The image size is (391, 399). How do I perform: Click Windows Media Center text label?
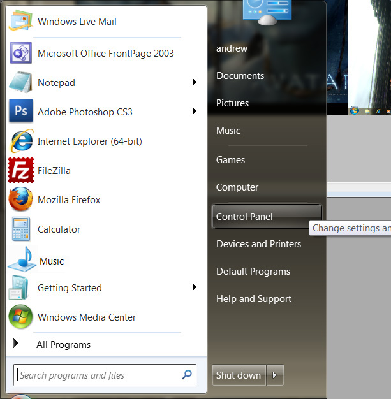pos(87,317)
